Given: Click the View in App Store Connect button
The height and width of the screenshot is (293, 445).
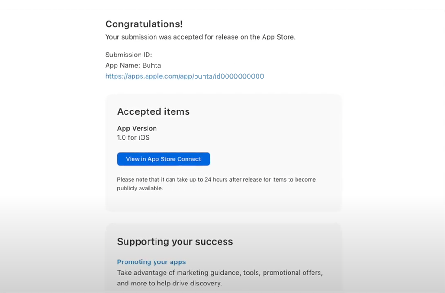Looking at the screenshot, I should click(x=164, y=159).
